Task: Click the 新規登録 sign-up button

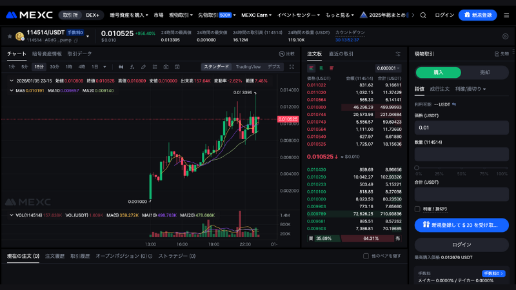Action: pos(477,15)
